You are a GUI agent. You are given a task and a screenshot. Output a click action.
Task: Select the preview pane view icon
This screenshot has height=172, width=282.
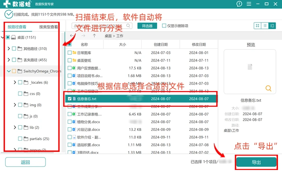pyautogui.click(x=272, y=26)
